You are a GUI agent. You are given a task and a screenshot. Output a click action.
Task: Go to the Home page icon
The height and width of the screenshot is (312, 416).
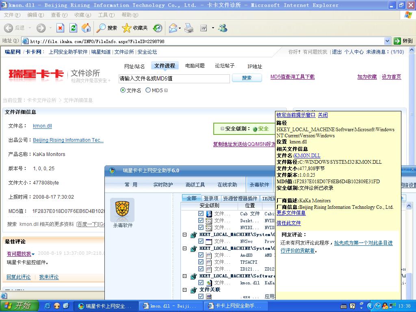coord(86,28)
